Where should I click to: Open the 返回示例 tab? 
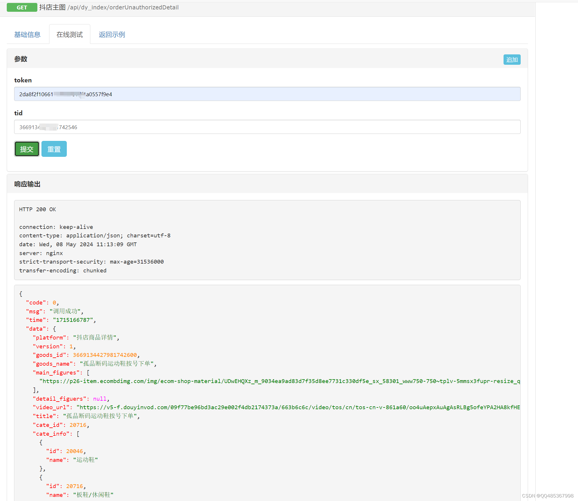coord(112,35)
